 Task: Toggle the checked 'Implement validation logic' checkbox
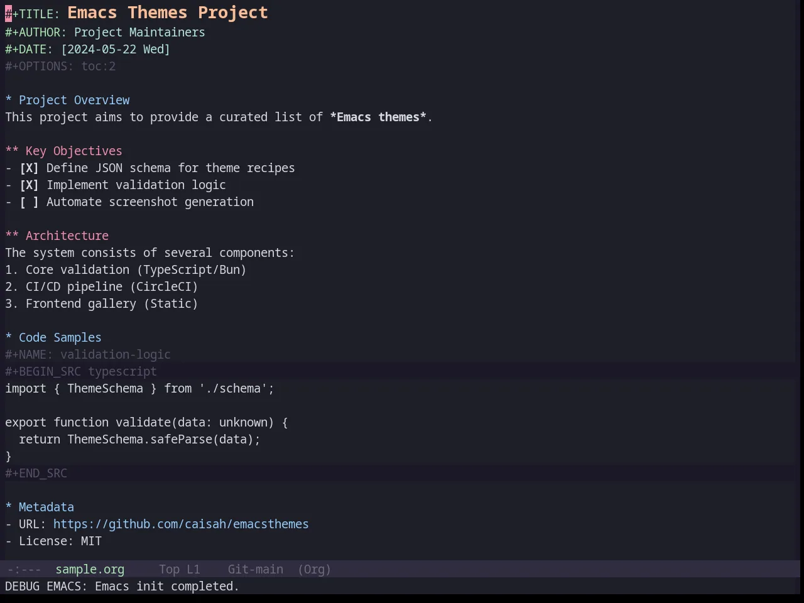click(29, 185)
